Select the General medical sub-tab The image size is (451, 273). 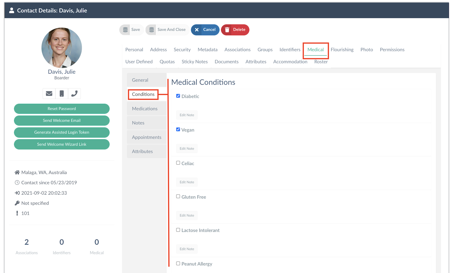[147, 80]
